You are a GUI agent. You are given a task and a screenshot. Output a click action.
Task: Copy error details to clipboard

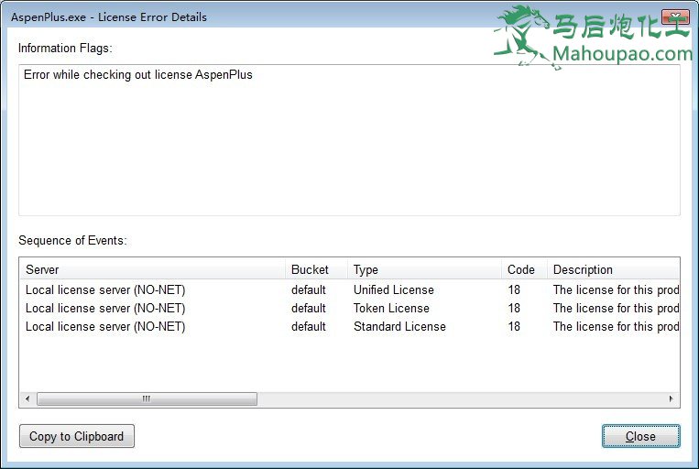pyautogui.click(x=77, y=436)
